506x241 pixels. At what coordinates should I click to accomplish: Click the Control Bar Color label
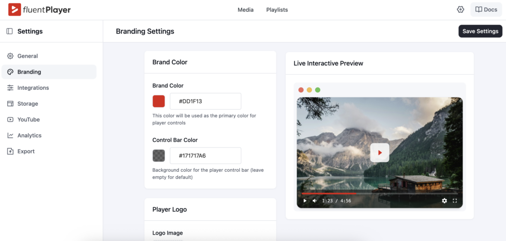tap(175, 140)
